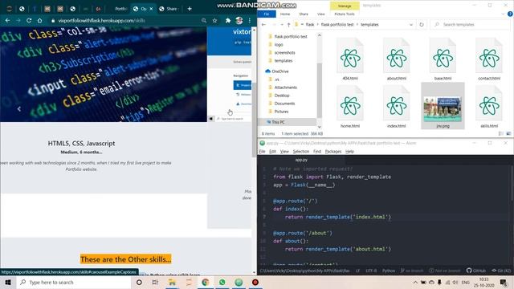Open the Chrome profile avatar
The height and width of the screenshot is (289, 514).
(x=239, y=20)
